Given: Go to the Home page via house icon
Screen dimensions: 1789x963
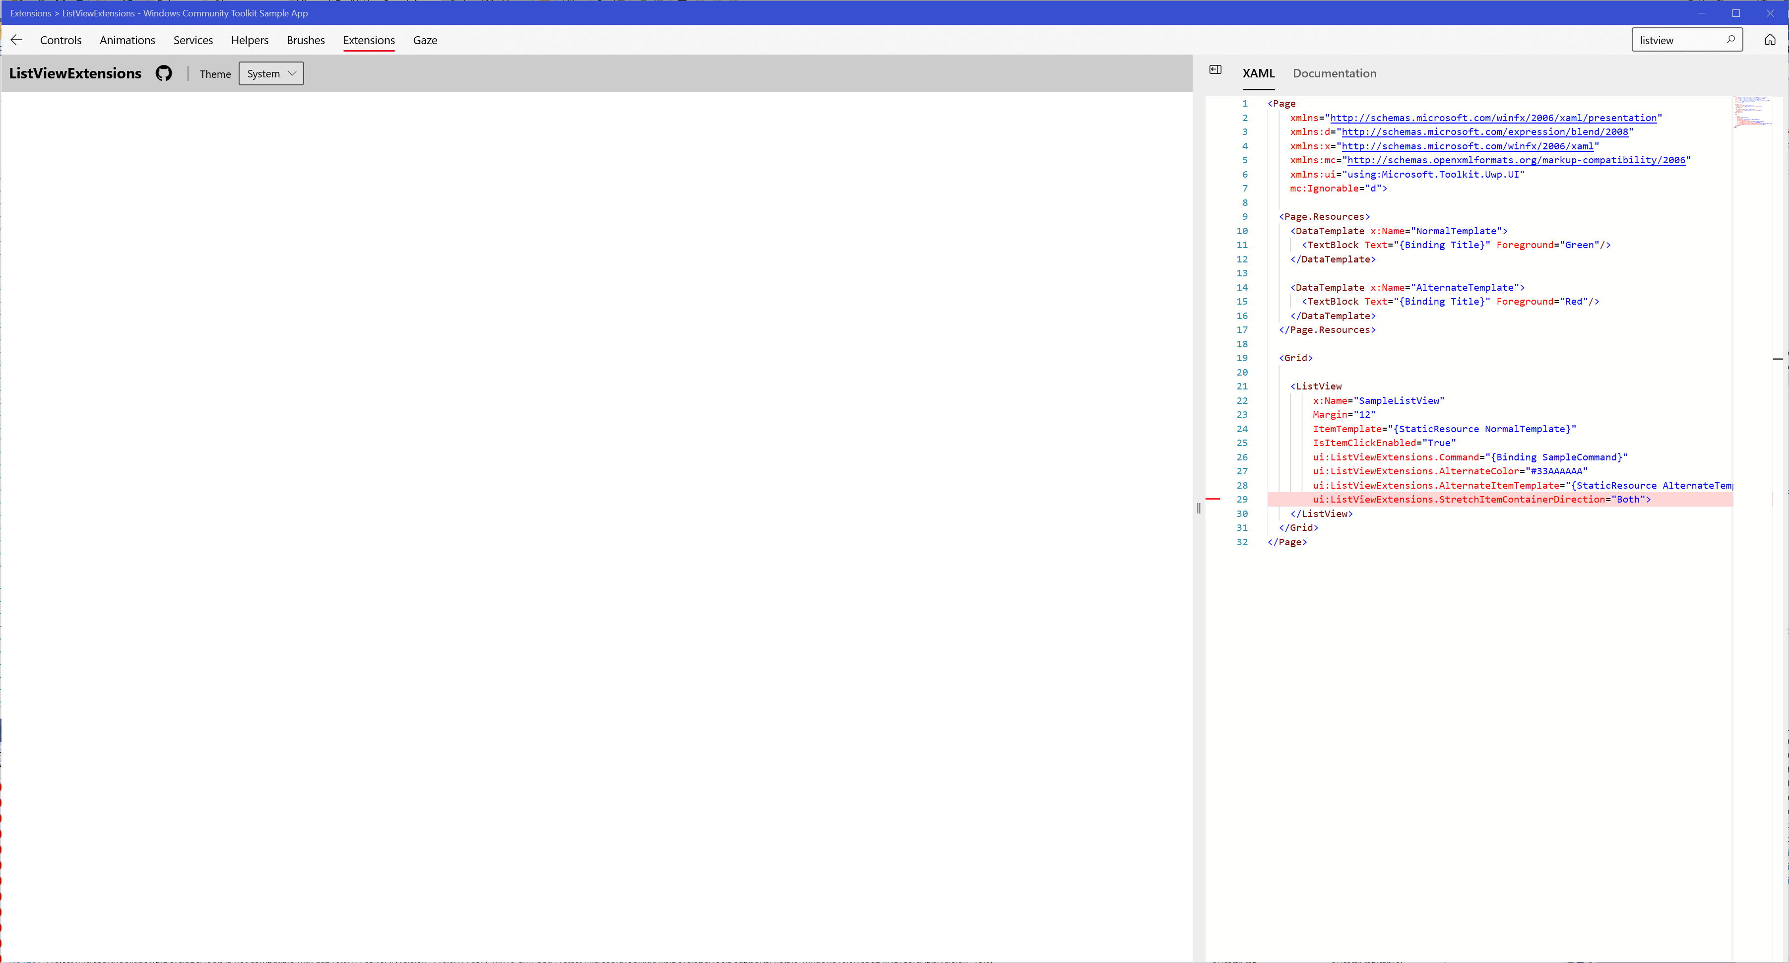Looking at the screenshot, I should pos(1770,40).
